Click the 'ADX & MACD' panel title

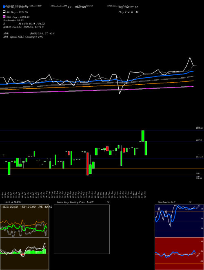pyautogui.click(x=13, y=202)
